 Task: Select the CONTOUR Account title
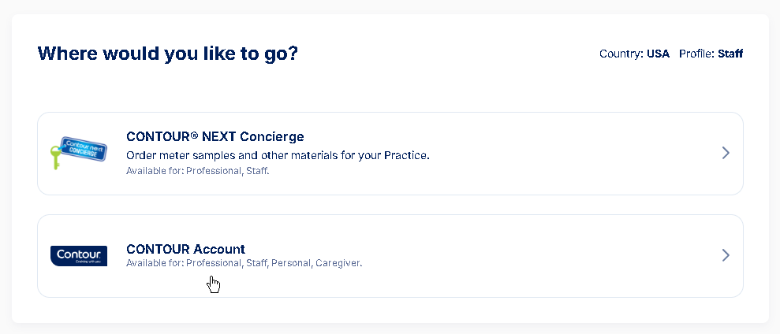185,248
